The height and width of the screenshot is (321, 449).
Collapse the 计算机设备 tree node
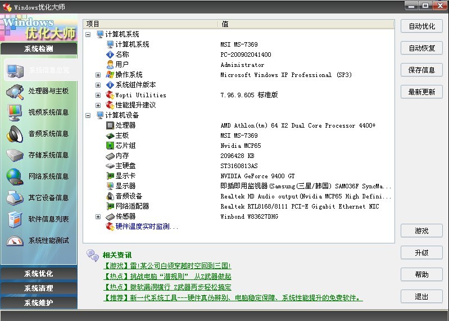click(88, 115)
